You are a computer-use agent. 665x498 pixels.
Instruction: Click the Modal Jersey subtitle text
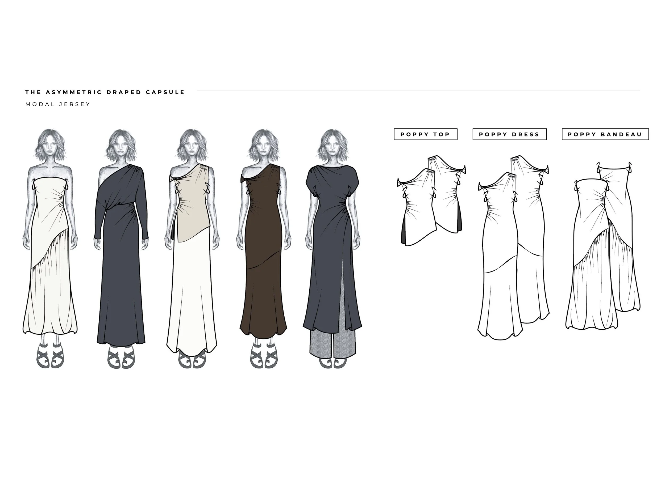coord(58,104)
